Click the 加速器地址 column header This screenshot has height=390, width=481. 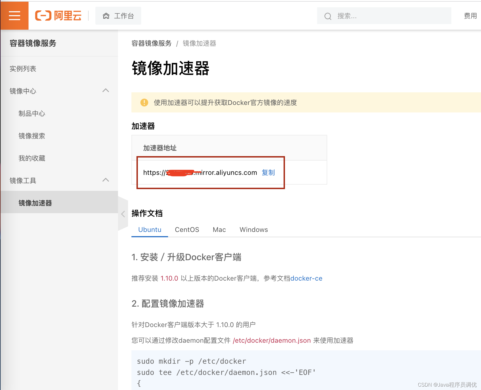pyautogui.click(x=160, y=148)
